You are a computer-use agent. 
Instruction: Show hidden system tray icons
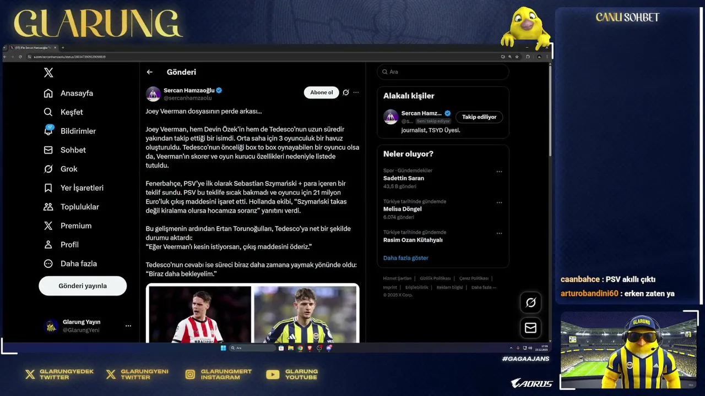[511, 348]
